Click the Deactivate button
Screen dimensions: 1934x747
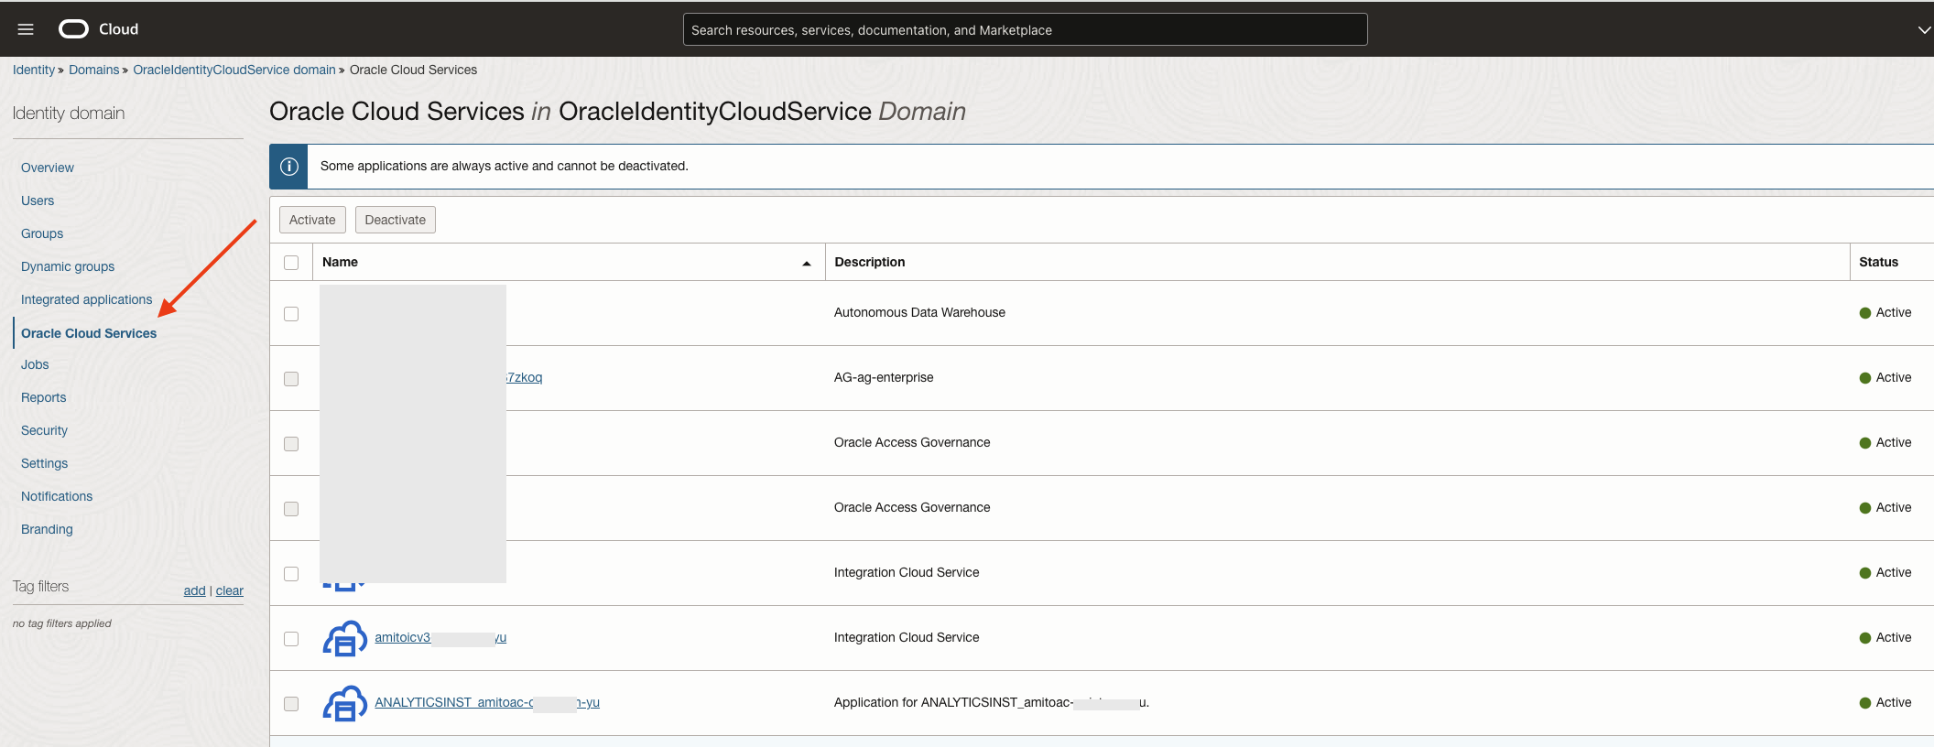click(395, 220)
